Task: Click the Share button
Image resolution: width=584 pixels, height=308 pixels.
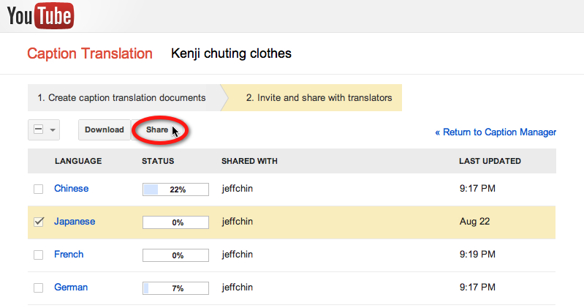Action: pyautogui.click(x=156, y=130)
